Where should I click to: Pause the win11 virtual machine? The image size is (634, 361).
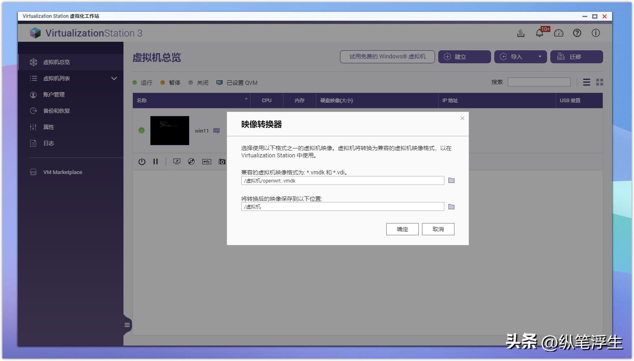156,161
